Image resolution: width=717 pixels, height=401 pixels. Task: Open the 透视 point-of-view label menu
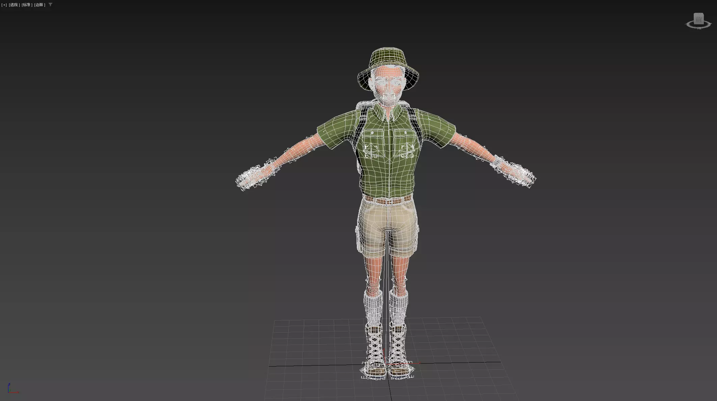[x=14, y=5]
